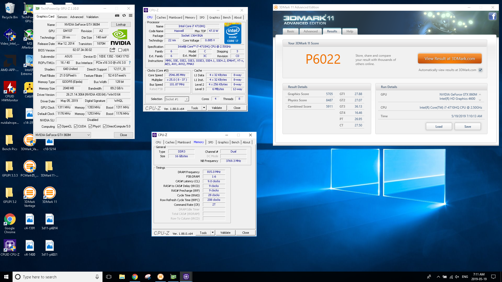This screenshot has width=502, height=282.
Task: Click the Save button in Run Details
Action: (467, 127)
